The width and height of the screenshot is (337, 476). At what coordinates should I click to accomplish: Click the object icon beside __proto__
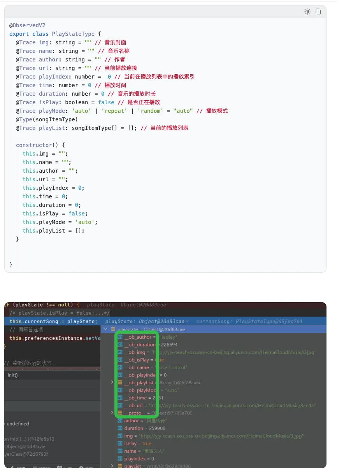(x=120, y=413)
